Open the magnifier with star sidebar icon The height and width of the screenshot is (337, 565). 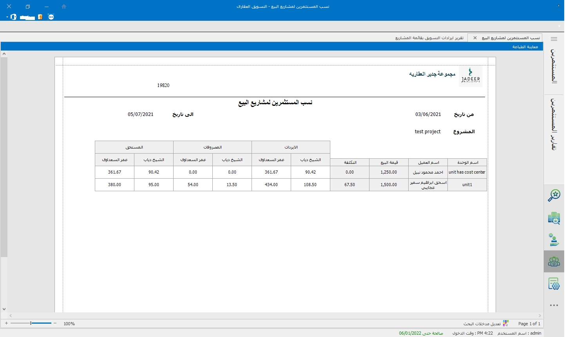554,196
